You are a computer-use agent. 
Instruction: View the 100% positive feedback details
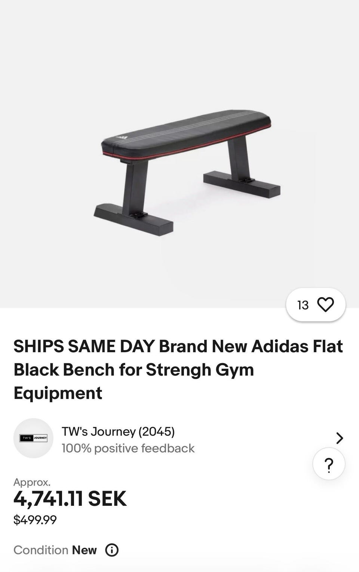(x=128, y=448)
